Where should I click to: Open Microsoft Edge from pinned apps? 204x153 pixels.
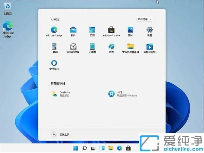click(x=54, y=32)
